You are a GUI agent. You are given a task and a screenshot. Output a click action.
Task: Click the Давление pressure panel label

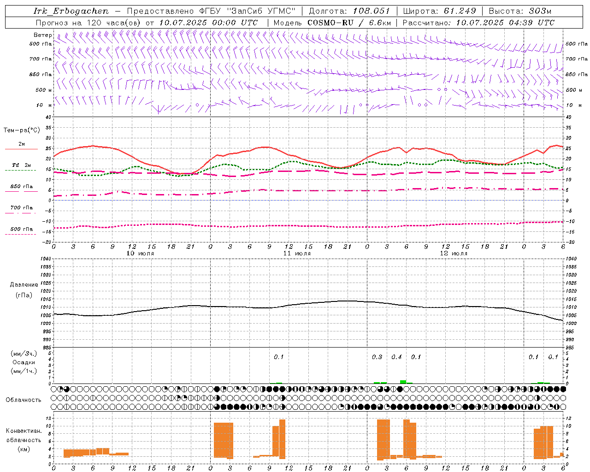24,285
